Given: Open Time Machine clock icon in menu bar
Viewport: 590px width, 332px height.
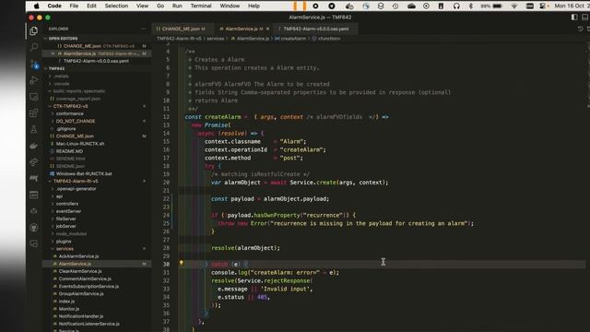Looking at the screenshot, I should pyautogui.click(x=395, y=6).
